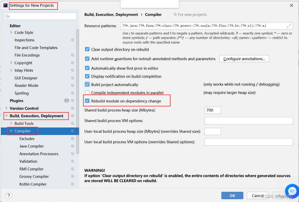Screen dimensions: 299x202
Task: Click the search magnifier icon in settings
Action: (7, 16)
